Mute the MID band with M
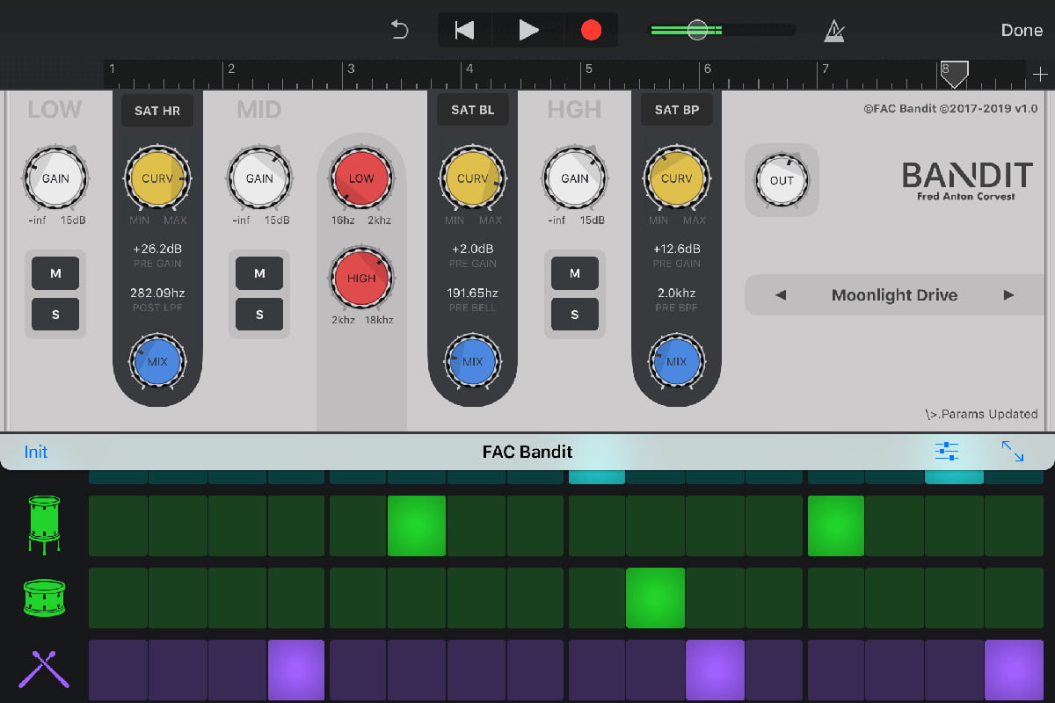1055x703 pixels. pos(259,273)
